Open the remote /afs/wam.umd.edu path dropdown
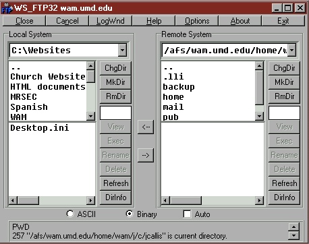The image size is (309, 244). click(291, 50)
